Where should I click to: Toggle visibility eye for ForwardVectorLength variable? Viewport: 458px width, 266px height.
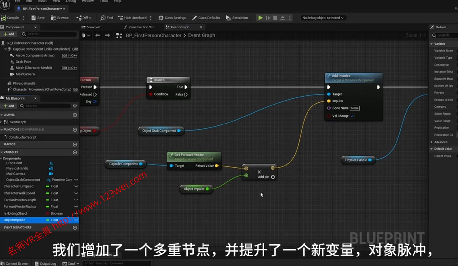(76, 200)
